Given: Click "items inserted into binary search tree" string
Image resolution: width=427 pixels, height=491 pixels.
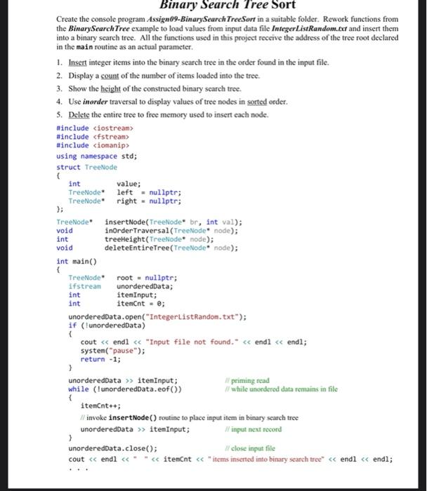Looking at the screenshot, I should (x=266, y=459).
